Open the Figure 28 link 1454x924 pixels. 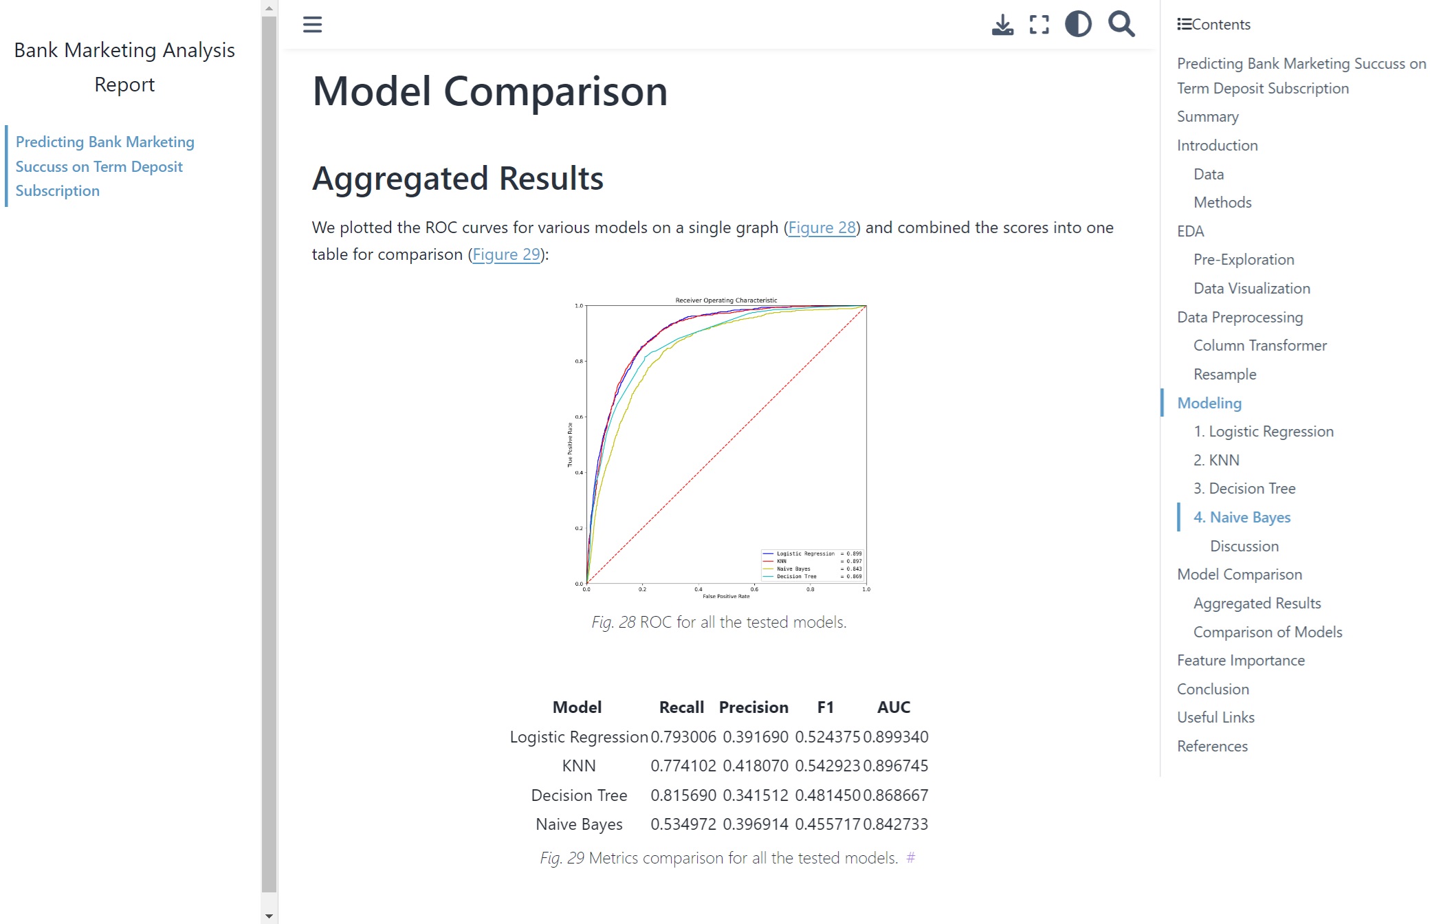822,228
